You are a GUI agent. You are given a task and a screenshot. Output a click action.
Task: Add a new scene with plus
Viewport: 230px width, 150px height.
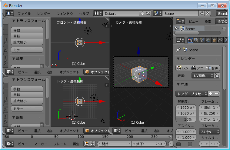coord(202,14)
